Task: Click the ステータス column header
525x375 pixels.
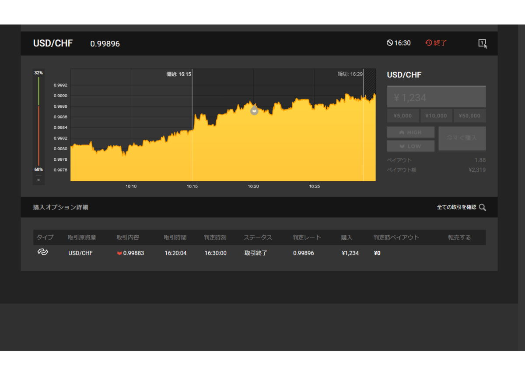Action: 258,237
